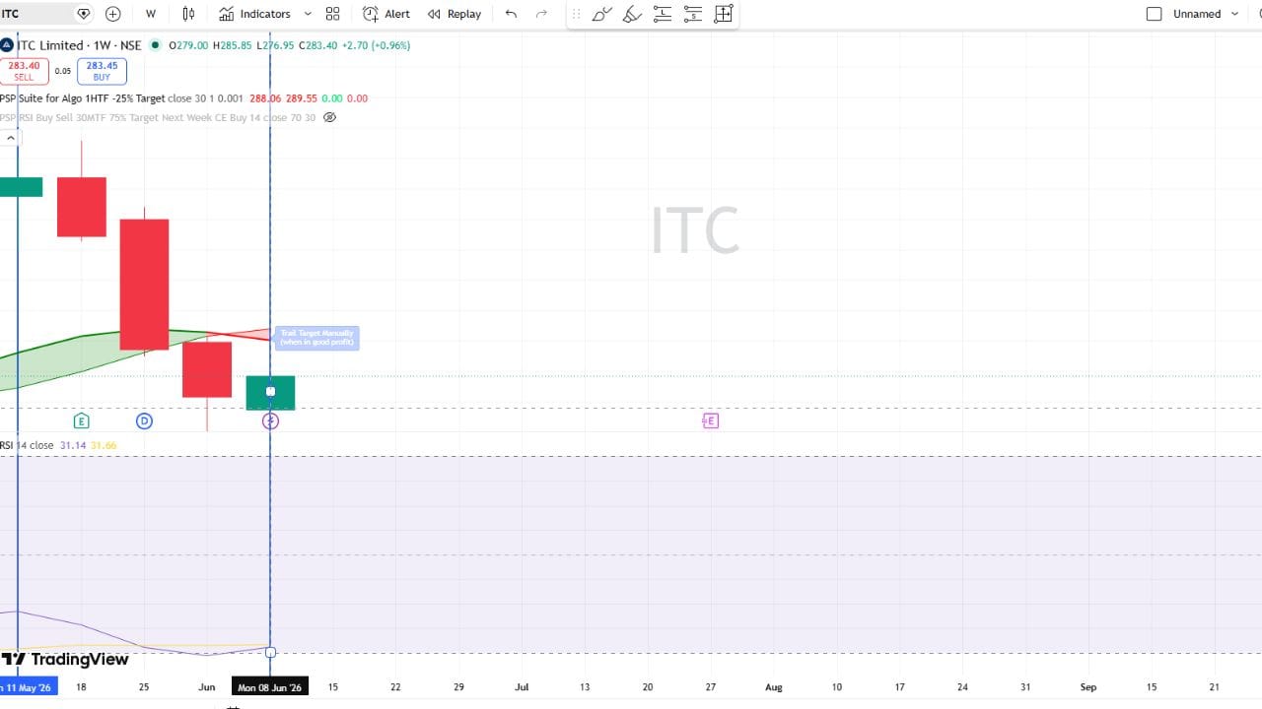Undo the last chart action
1262x709 pixels.
tap(511, 14)
